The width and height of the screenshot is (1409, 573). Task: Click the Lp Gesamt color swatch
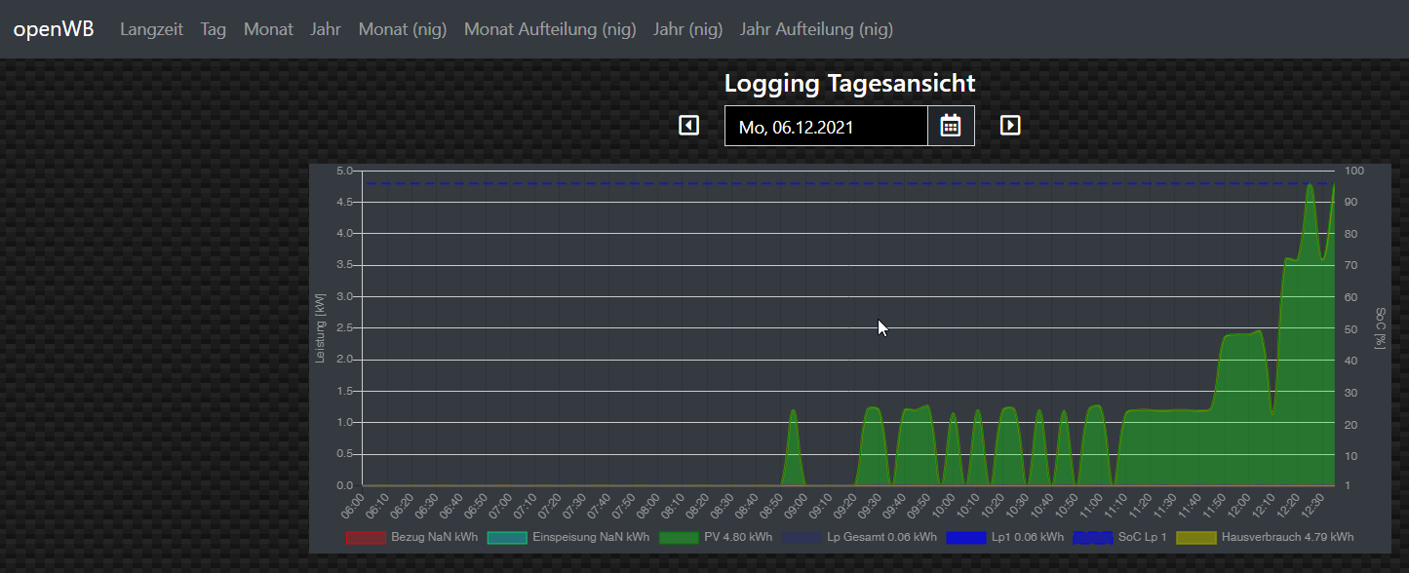click(x=800, y=537)
